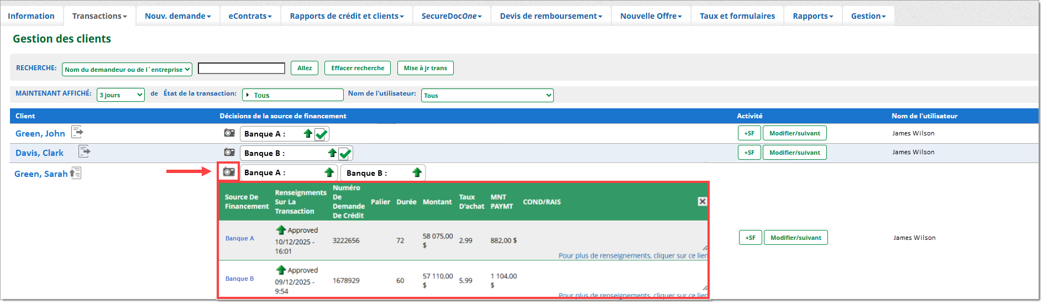Expand État de la transaction Tous selector

292,95
